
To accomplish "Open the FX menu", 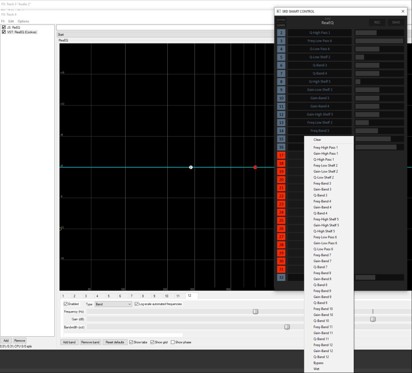I will [x=3, y=21].
